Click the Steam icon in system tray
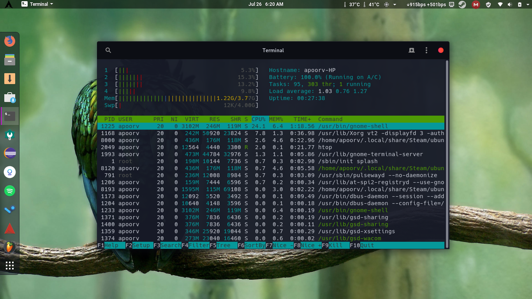The image size is (532, 299). (x=462, y=4)
